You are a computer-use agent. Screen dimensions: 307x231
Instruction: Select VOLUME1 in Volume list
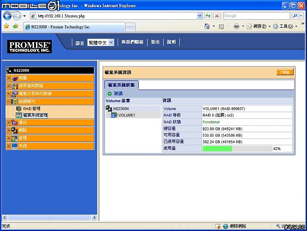(127, 115)
